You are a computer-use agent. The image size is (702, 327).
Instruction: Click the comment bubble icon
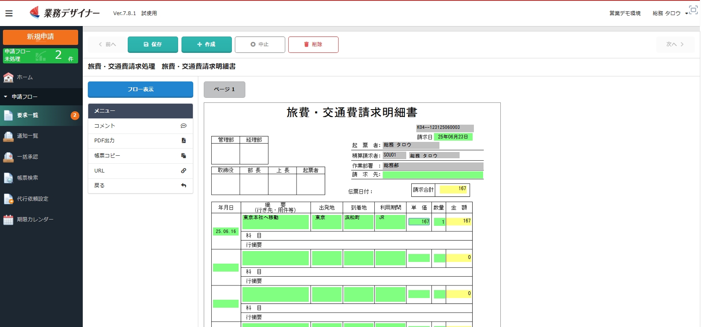[184, 126]
